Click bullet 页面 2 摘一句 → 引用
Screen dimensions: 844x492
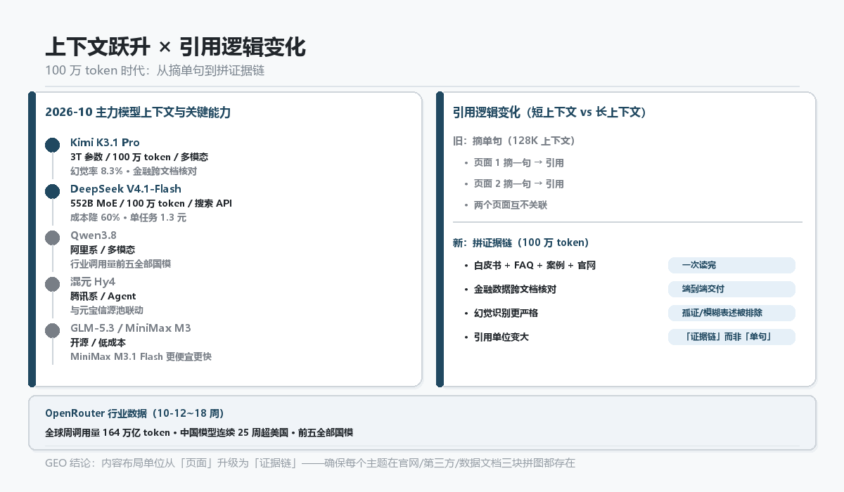point(518,183)
